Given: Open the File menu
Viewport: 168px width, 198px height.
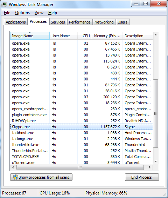Looking at the screenshot, I should click(x=7, y=13).
